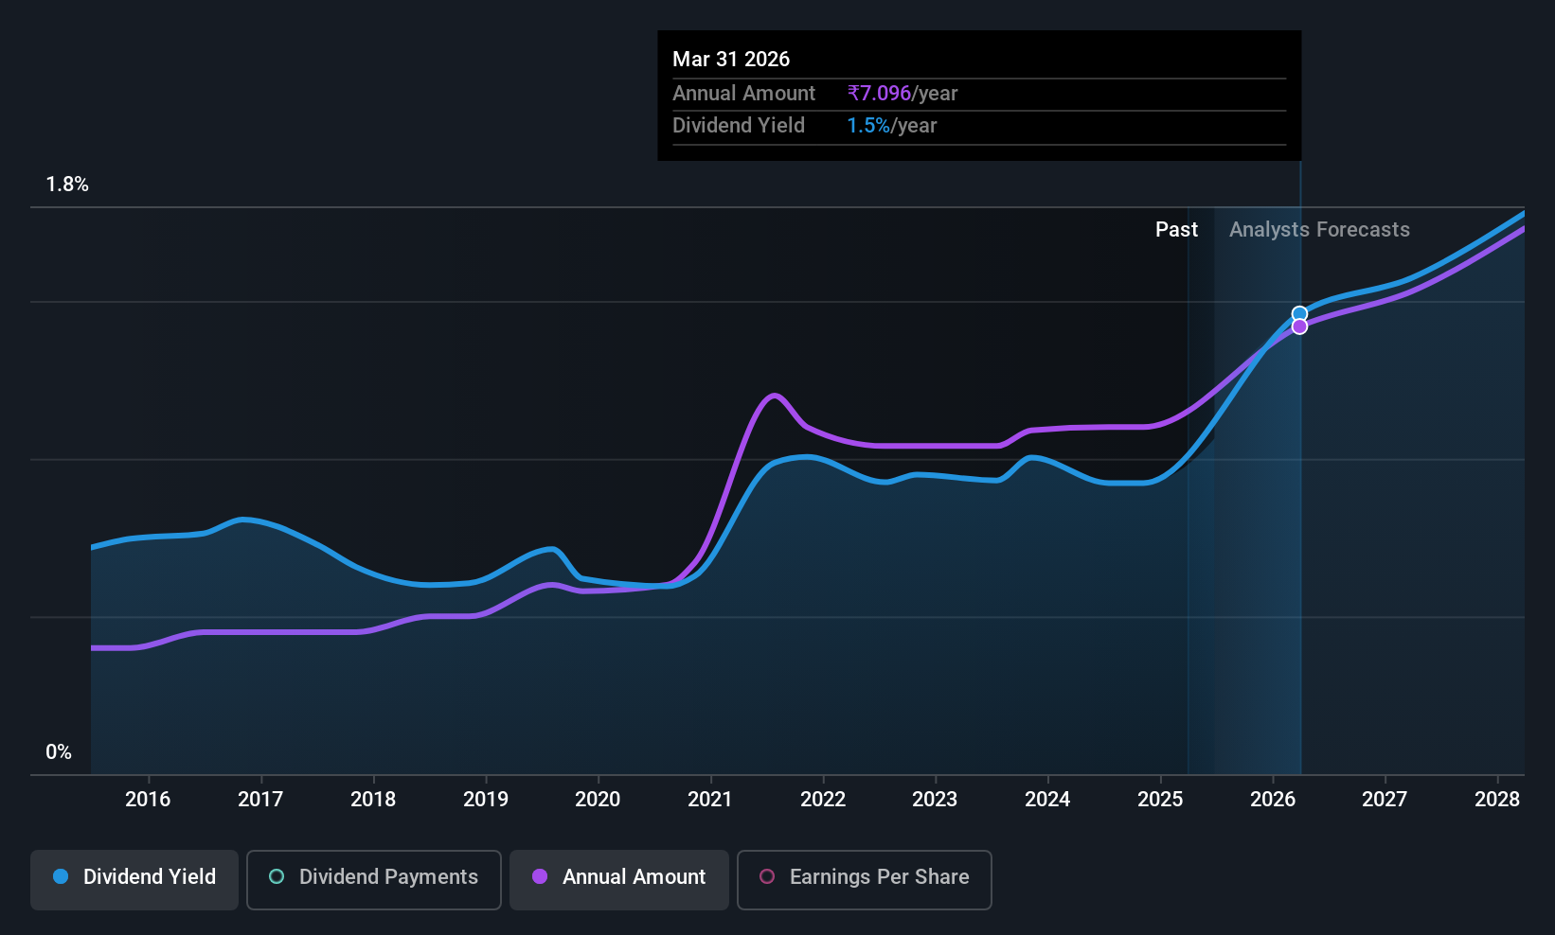Viewport: 1555px width, 935px height.
Task: Click the Dividend Yield tooltip row label
Action: [739, 125]
